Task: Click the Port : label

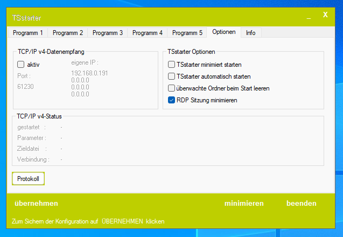Action: [24, 76]
